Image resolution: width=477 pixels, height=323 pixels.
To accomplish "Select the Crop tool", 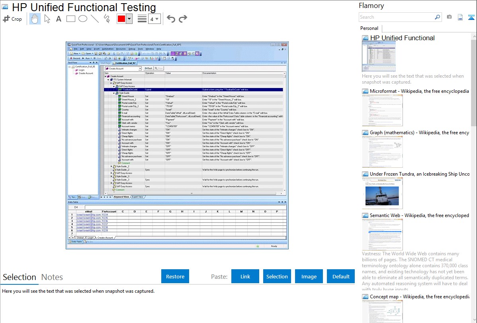I will click(x=12, y=19).
